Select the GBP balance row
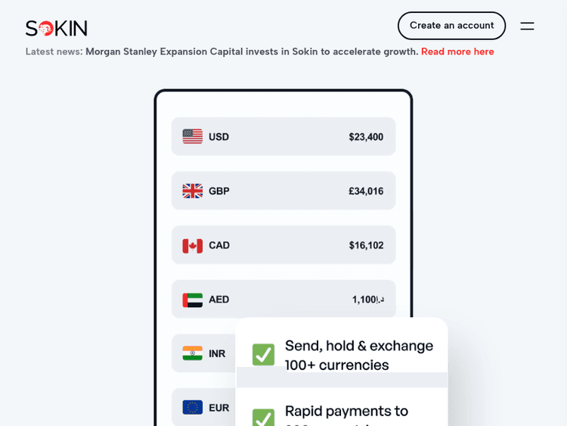The width and height of the screenshot is (567, 426). 283,191
